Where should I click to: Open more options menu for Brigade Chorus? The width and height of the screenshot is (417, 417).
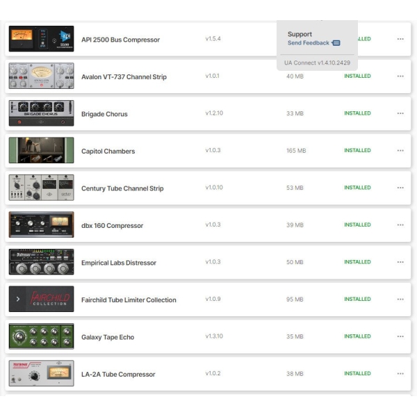(x=400, y=113)
